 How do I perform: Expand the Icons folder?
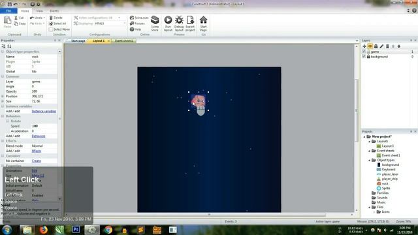[x=374, y=211]
